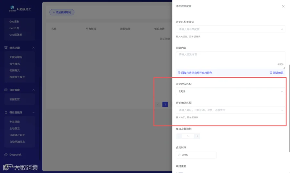Select 关键词曝光 menu item
This screenshot has width=290, height=173.
(16, 57)
